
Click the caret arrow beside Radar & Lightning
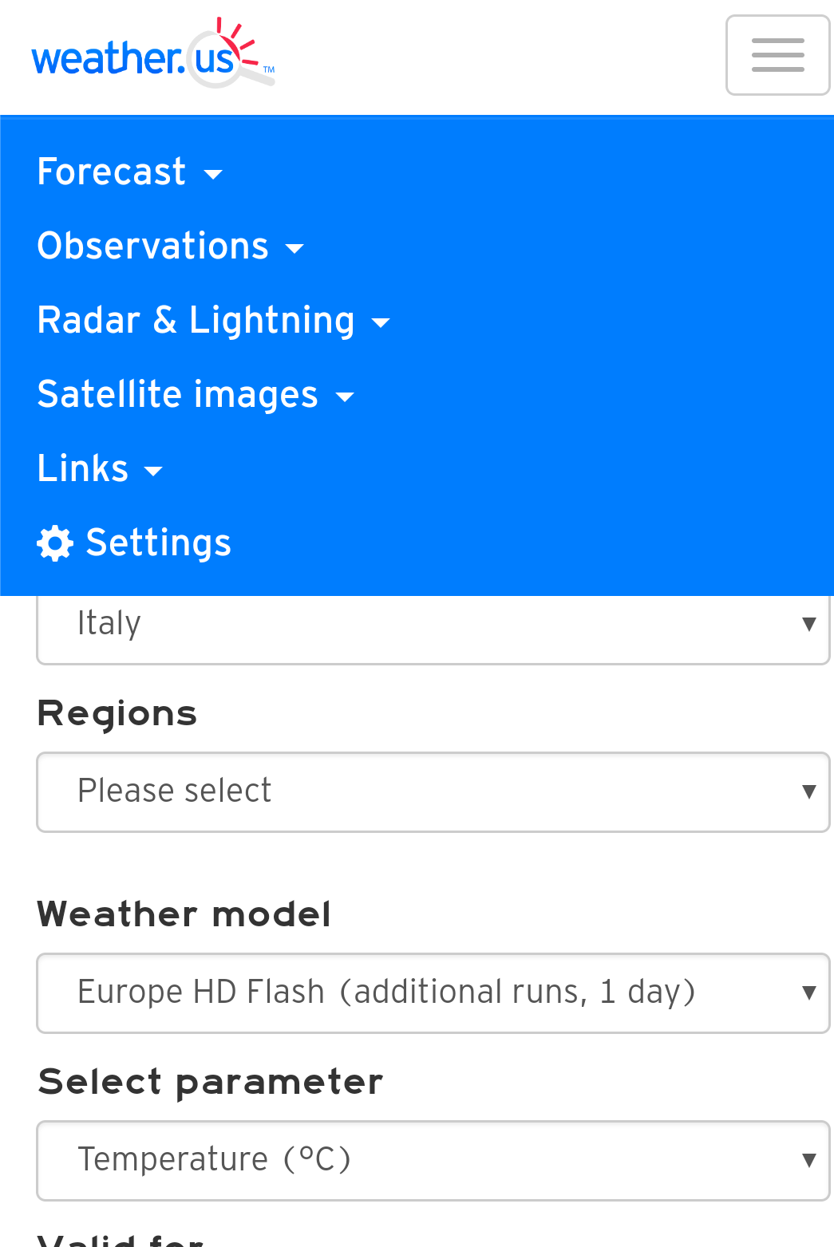tap(381, 322)
